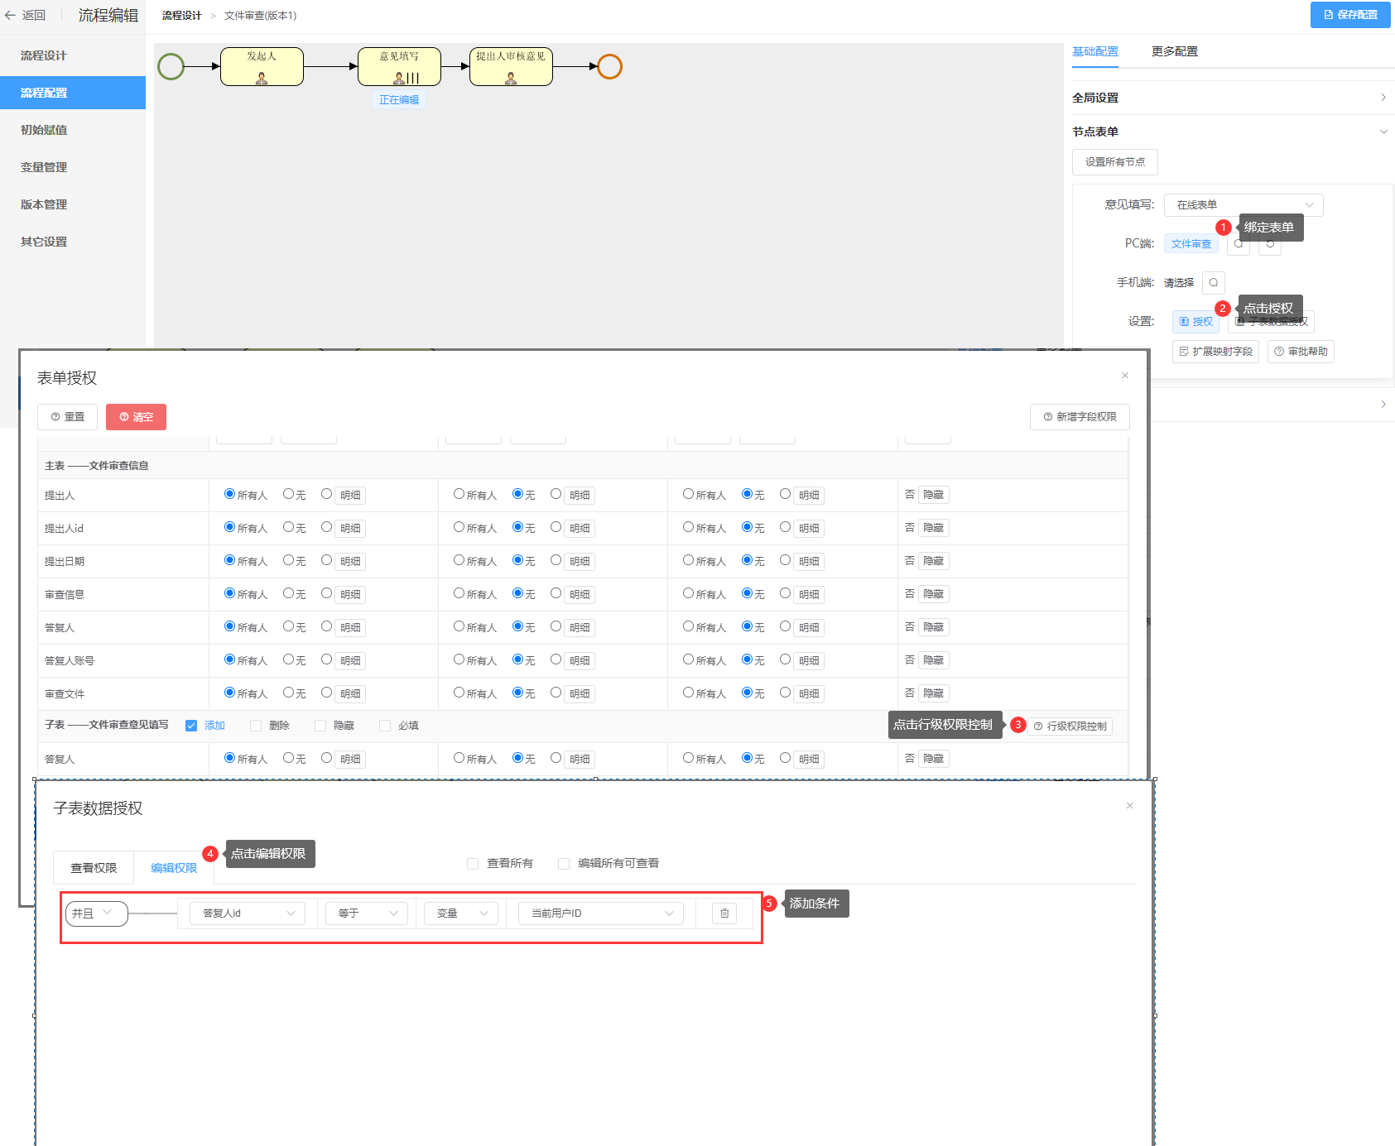Select the 发起人 flow node
1395x1146 pixels.
[x=262, y=66]
